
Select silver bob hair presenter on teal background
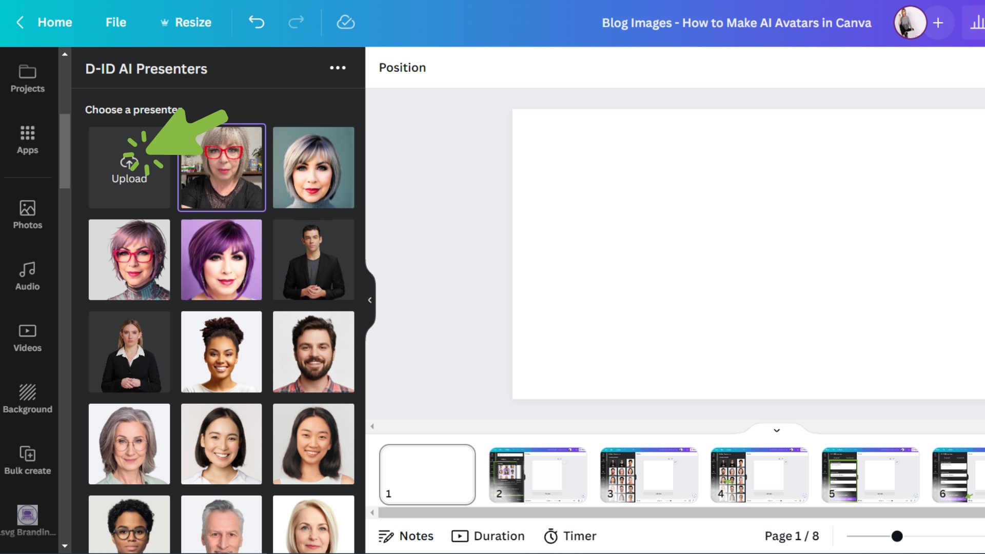pyautogui.click(x=313, y=168)
